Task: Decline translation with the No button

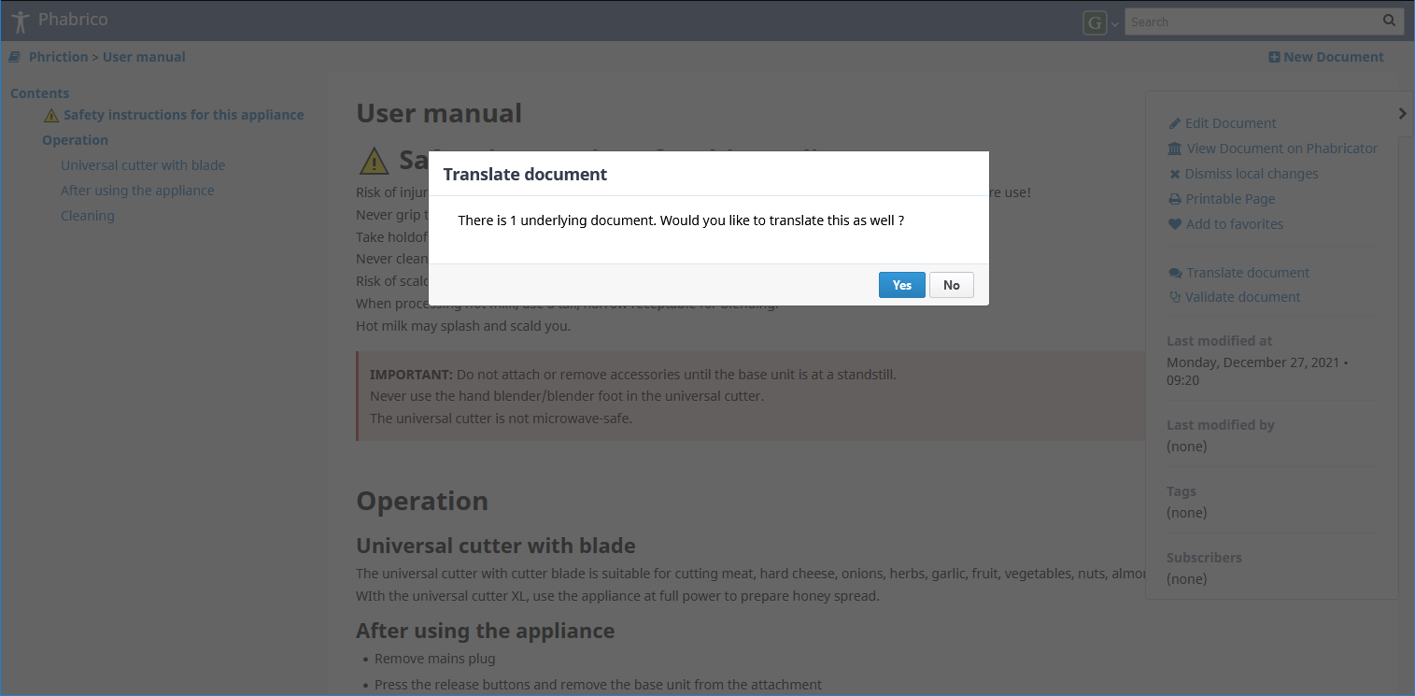Action: pyautogui.click(x=951, y=285)
